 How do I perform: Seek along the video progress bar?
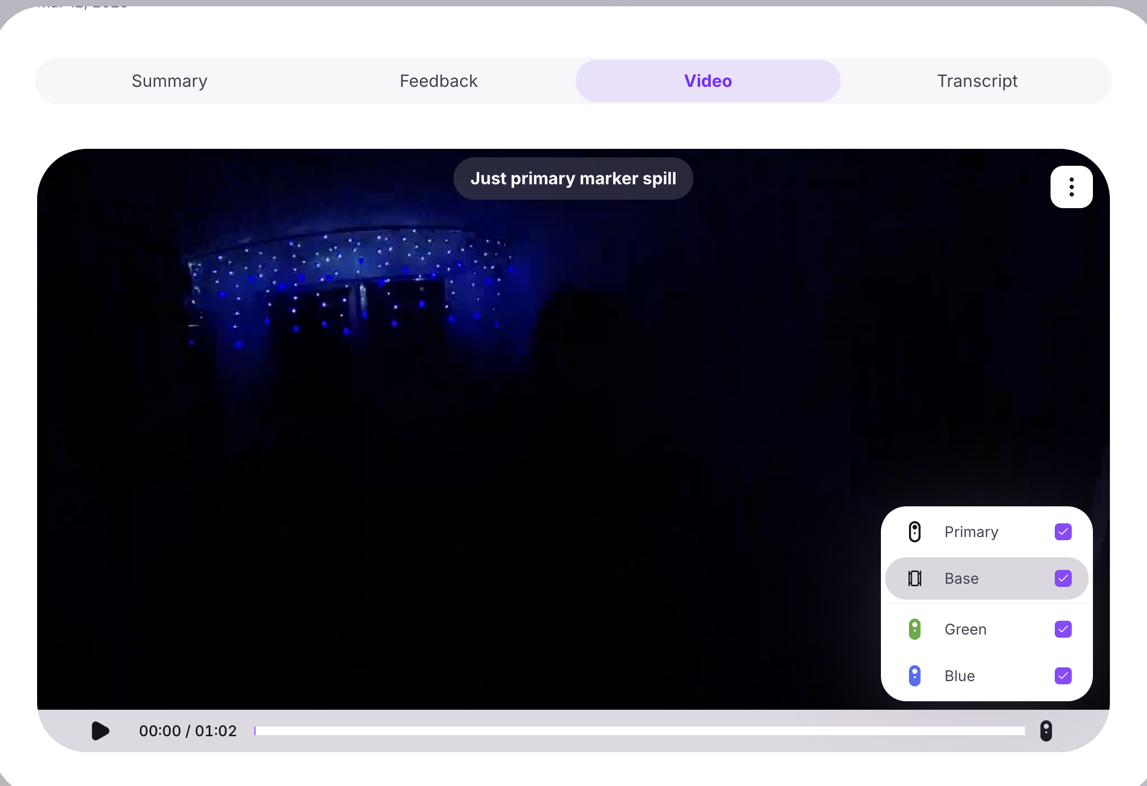(639, 731)
